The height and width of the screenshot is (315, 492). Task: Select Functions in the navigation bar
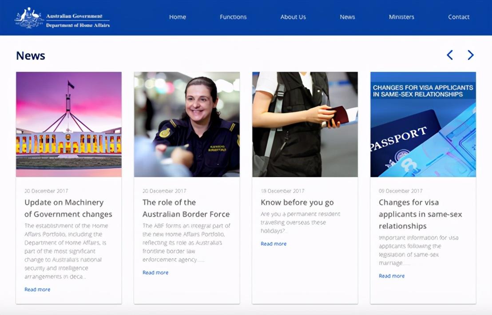pos(233,17)
